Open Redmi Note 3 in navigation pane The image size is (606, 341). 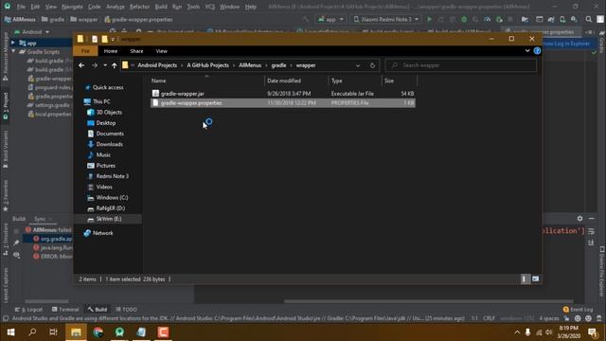(x=112, y=176)
